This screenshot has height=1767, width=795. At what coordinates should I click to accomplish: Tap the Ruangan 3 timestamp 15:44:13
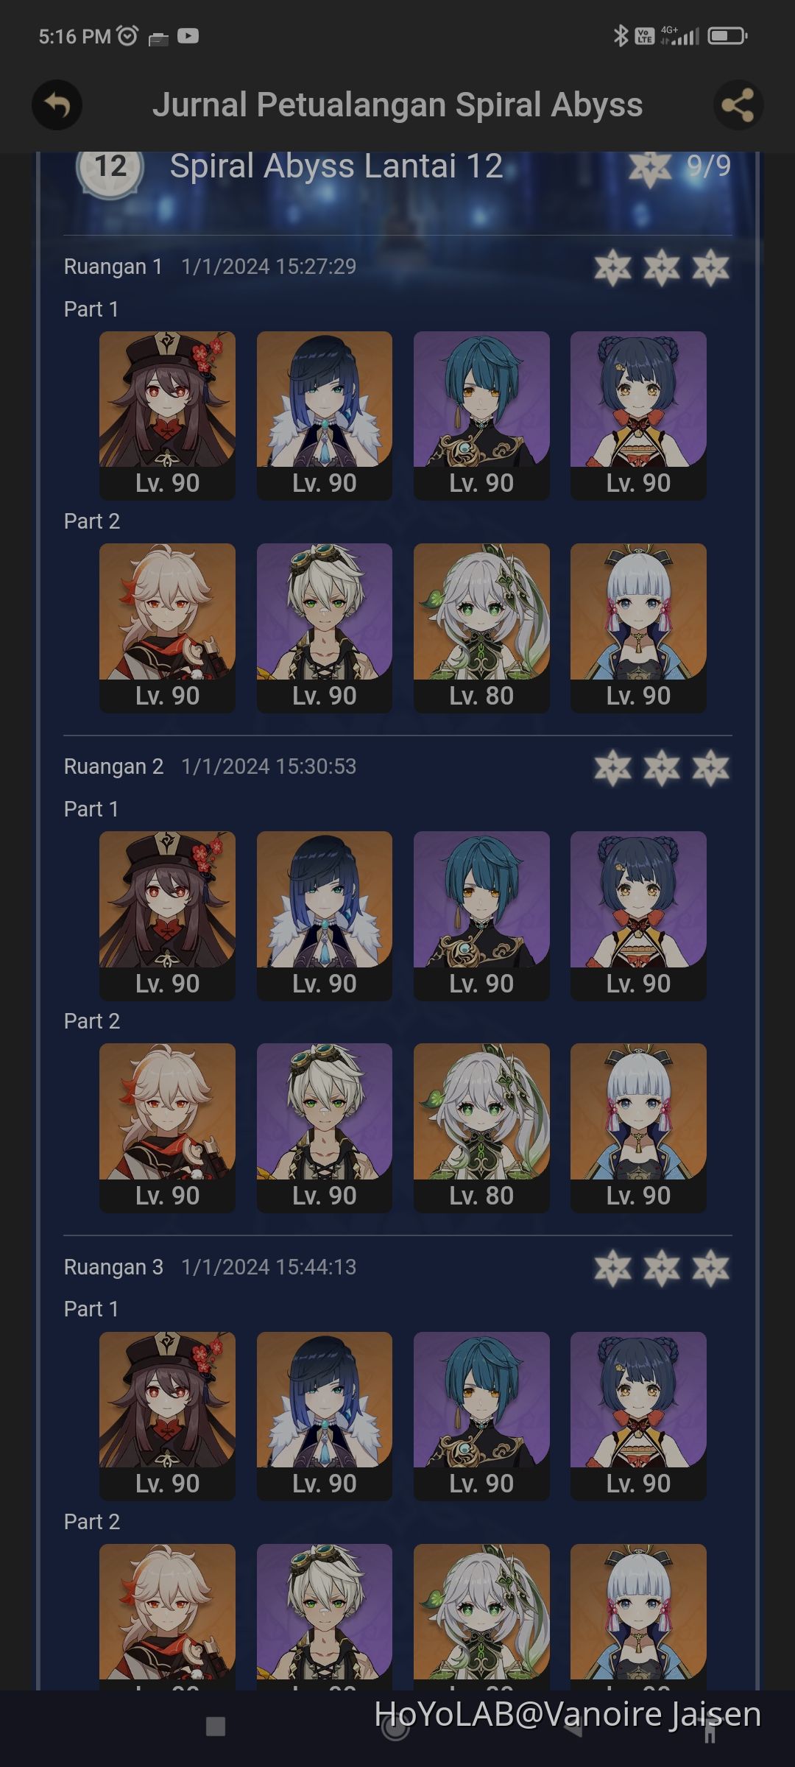pyautogui.click(x=269, y=1267)
